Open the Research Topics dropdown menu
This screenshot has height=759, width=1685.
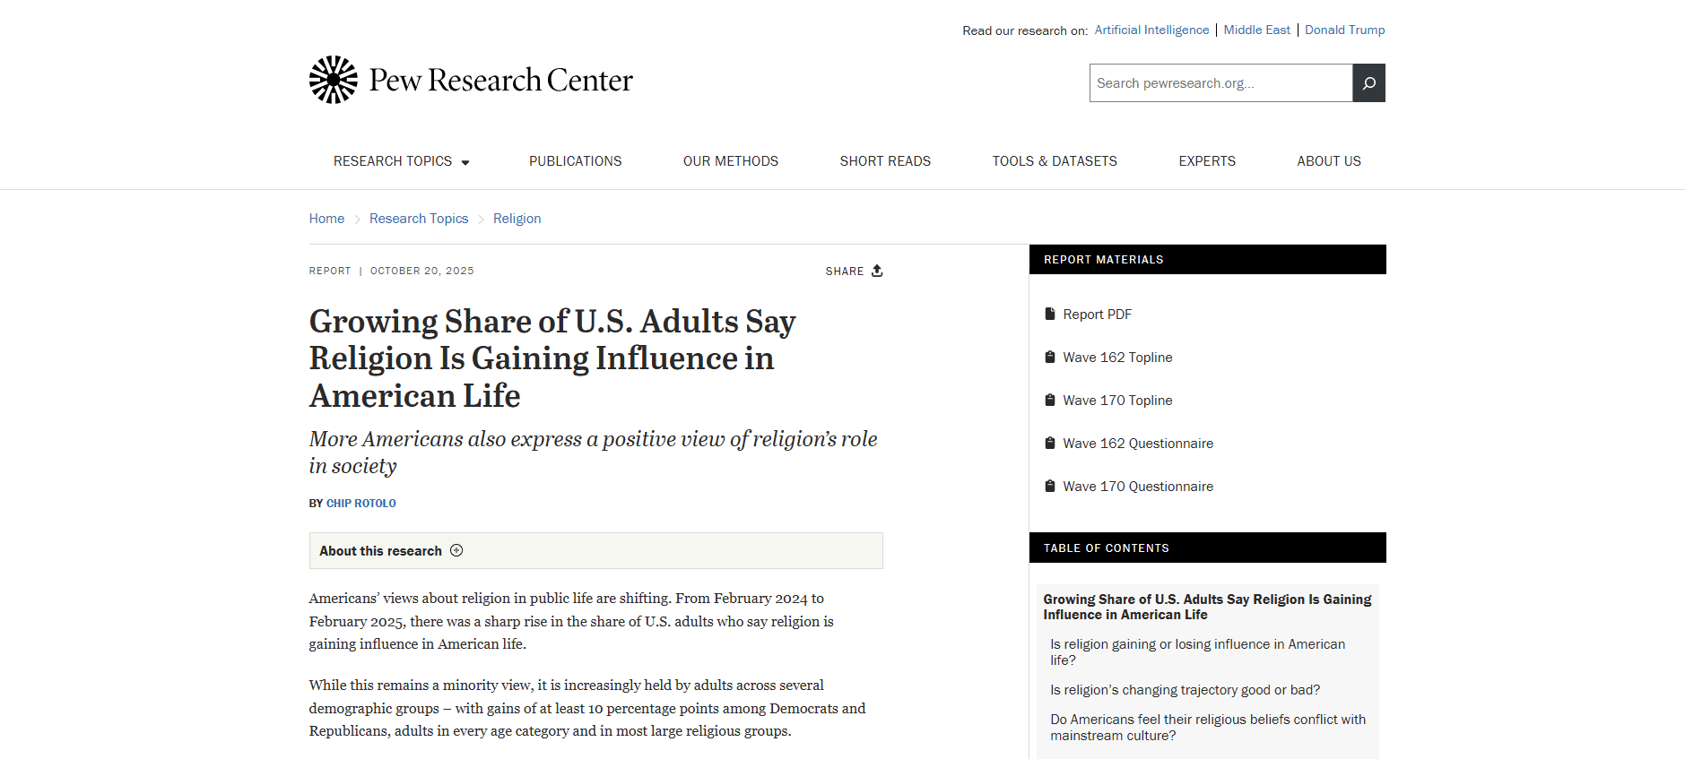(401, 161)
